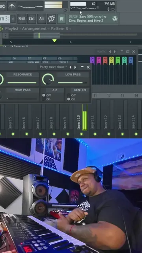Click the yellow channel button in Radio window
Screen dimensions: 142x253
(x=111, y=60)
